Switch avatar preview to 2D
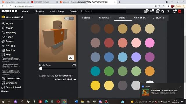Viewport: 186px width, 104px height. coord(71,58)
